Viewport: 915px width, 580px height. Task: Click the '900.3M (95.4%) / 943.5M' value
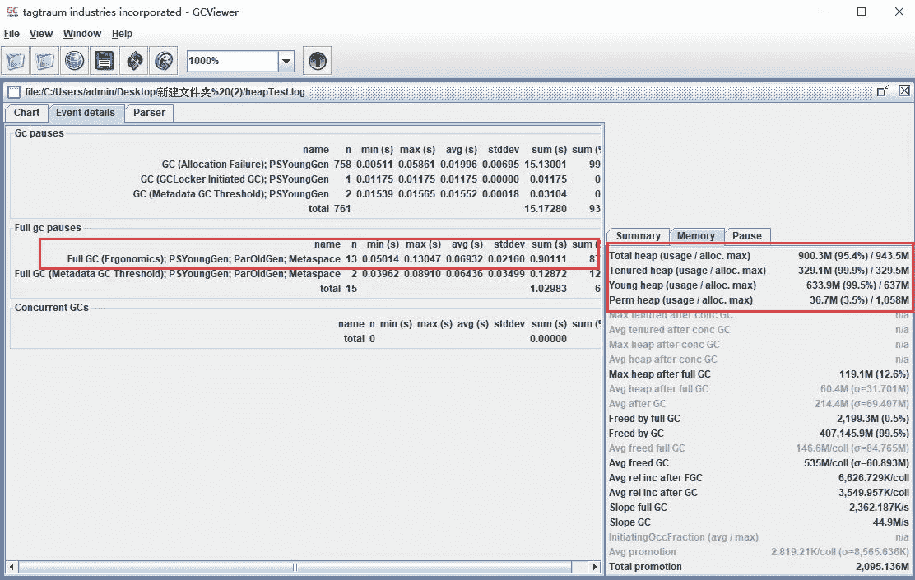(x=854, y=256)
